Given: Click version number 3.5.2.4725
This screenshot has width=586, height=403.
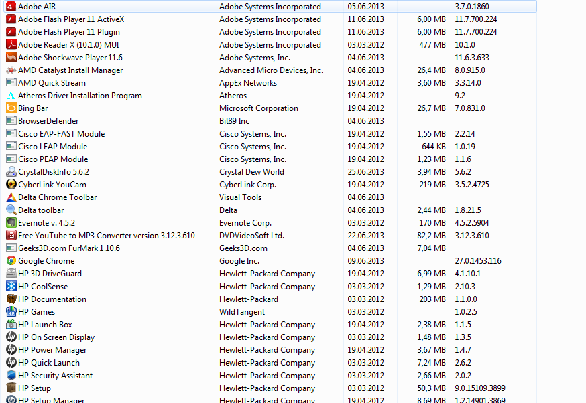Looking at the screenshot, I should [472, 184].
